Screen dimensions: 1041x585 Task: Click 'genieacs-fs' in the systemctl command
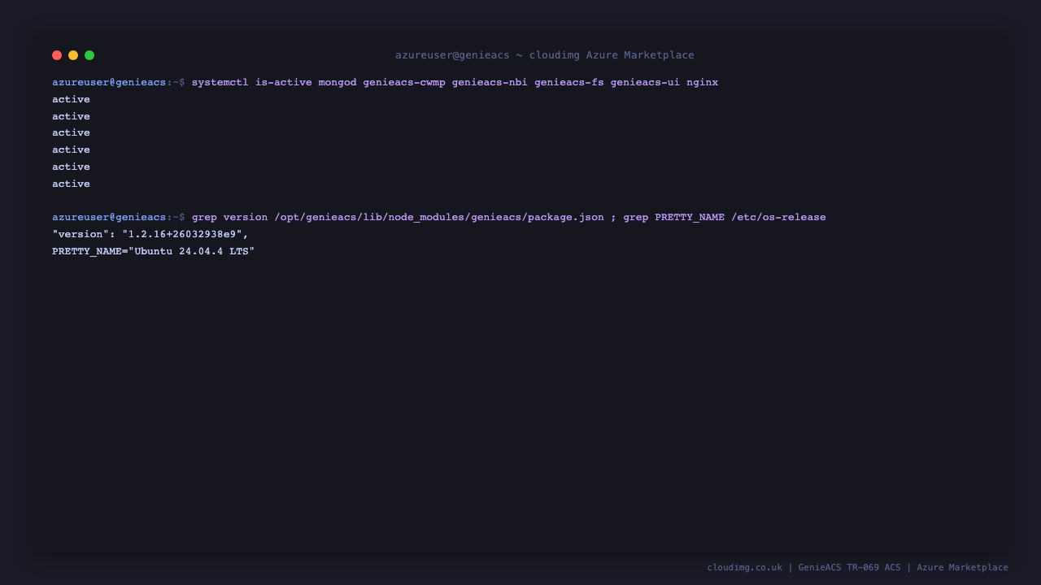click(x=569, y=82)
